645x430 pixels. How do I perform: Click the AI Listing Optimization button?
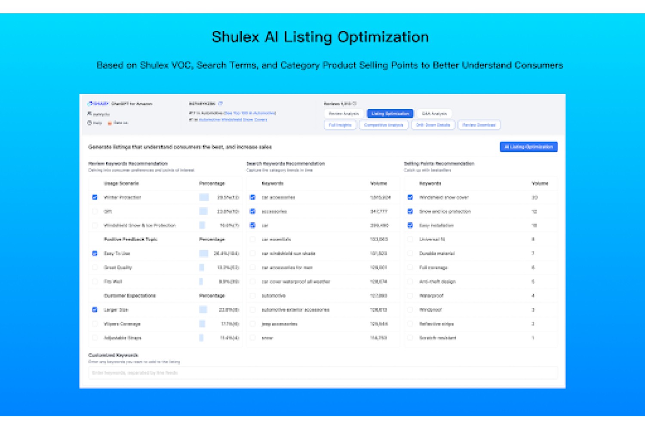point(528,147)
